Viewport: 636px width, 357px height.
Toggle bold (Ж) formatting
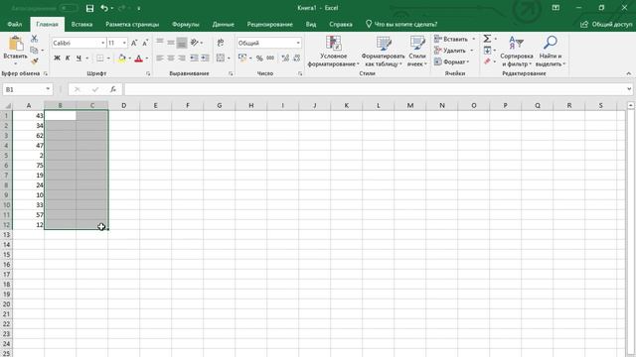pos(57,59)
